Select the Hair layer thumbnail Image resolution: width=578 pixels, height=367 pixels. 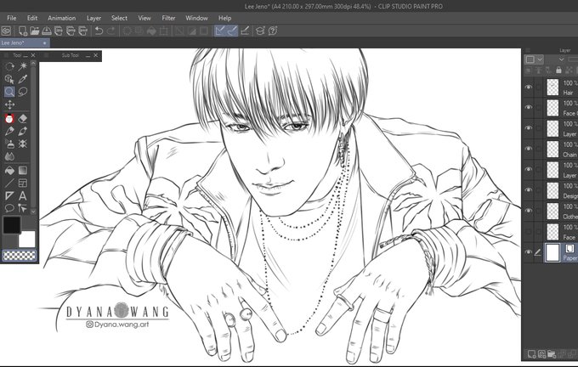click(x=552, y=88)
